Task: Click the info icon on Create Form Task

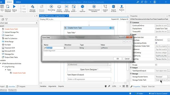Action: [x=110, y=28]
